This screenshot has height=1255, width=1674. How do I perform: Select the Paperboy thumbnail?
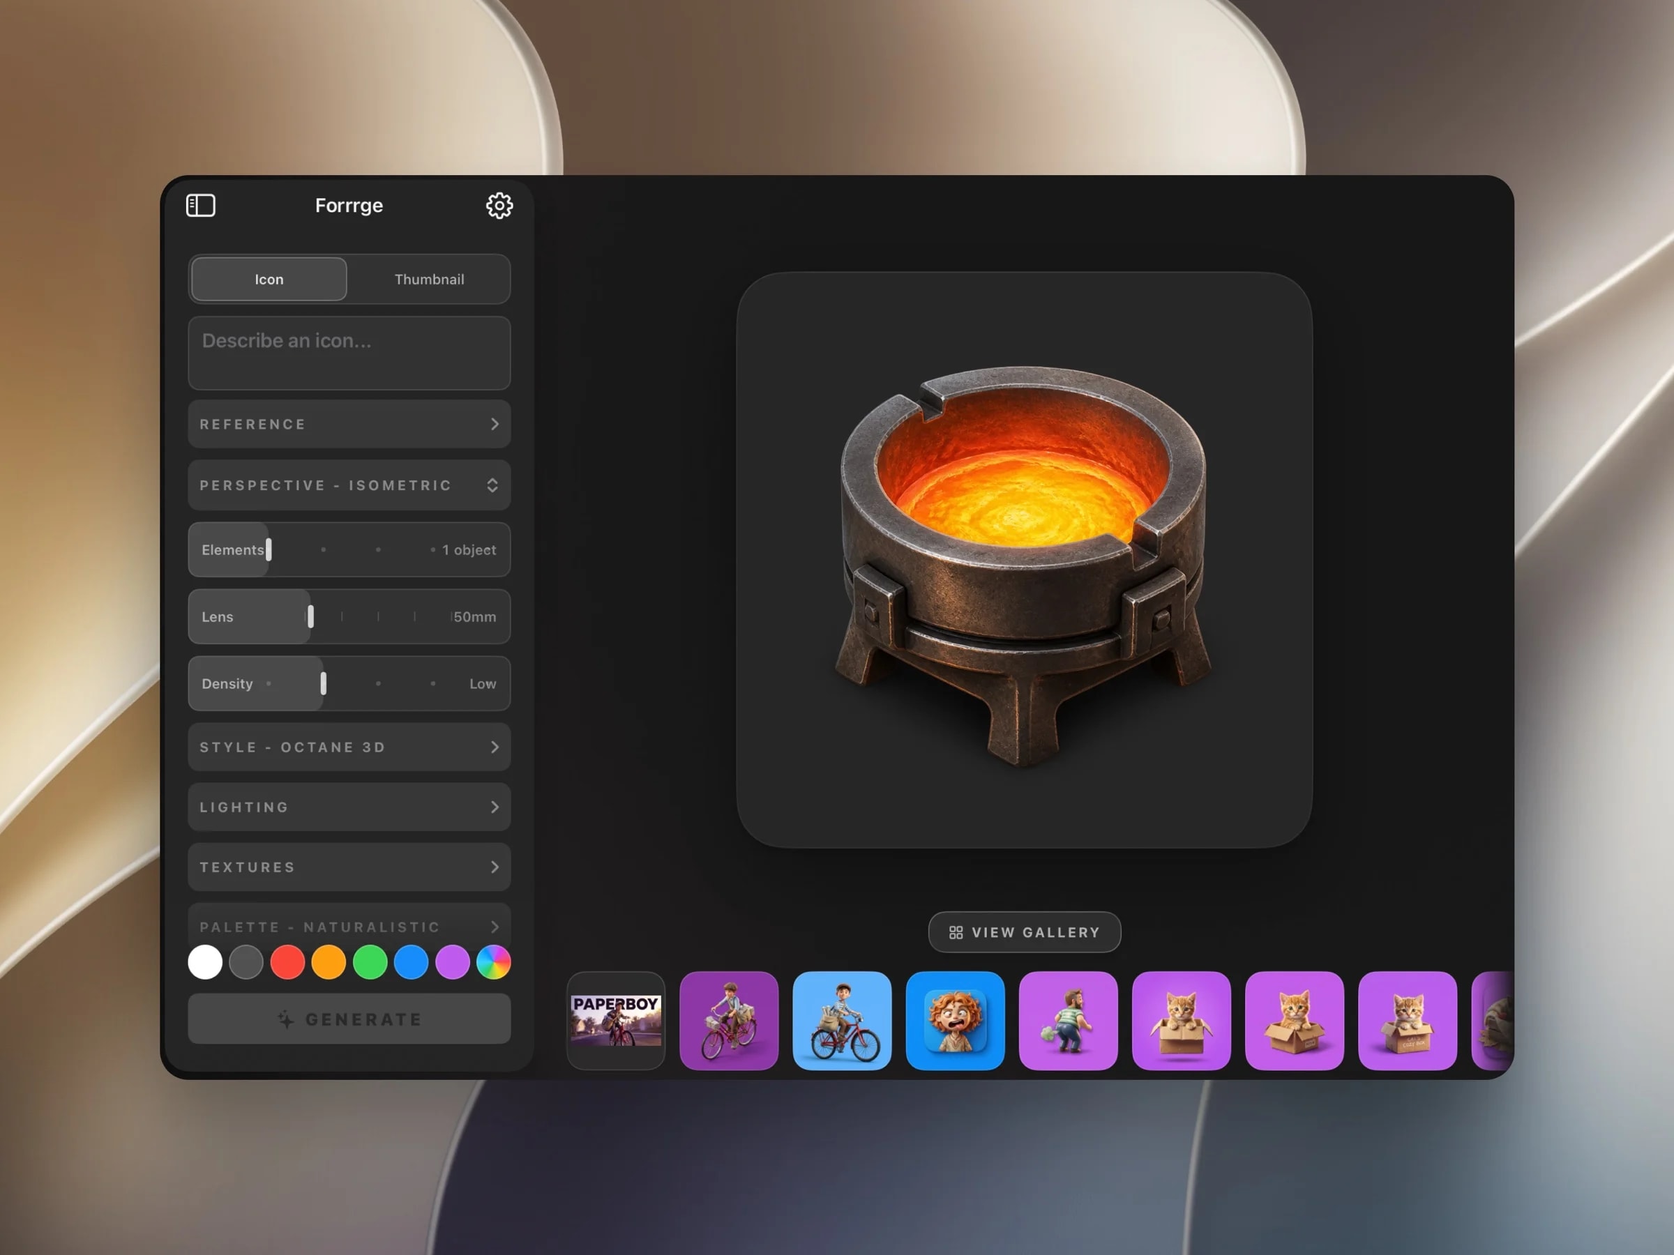615,1021
